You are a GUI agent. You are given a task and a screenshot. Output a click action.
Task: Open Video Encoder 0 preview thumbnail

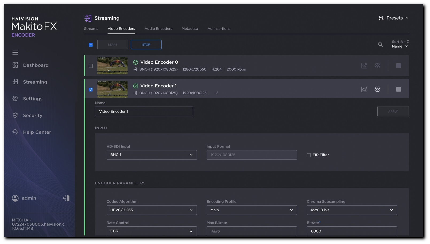[113, 65]
